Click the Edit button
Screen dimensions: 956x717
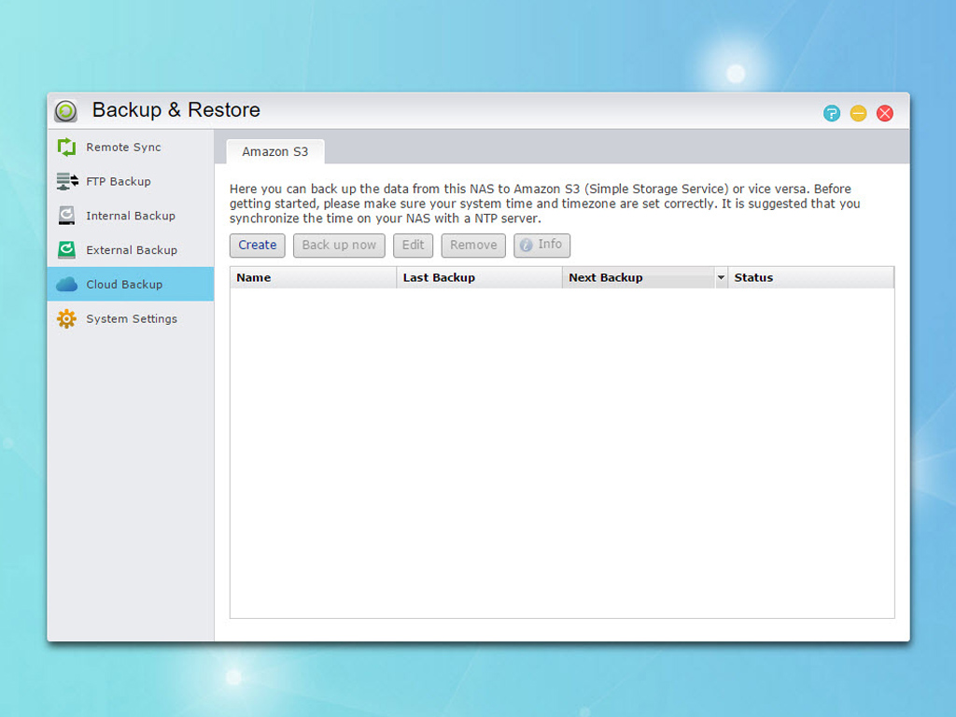413,246
